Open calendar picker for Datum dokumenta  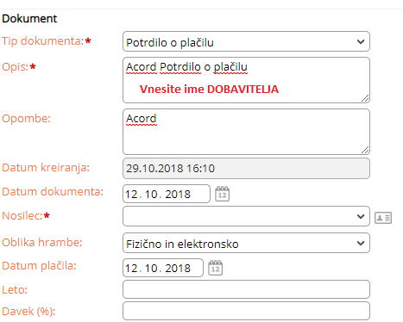223,194
